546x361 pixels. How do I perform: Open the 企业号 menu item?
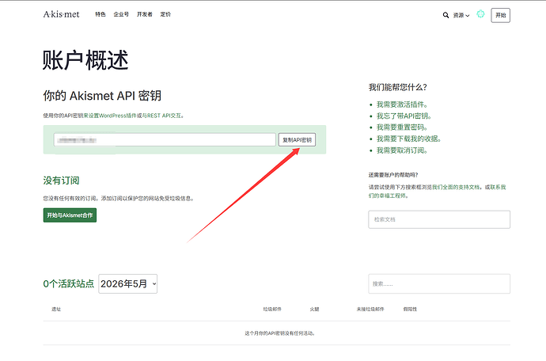[x=121, y=14]
